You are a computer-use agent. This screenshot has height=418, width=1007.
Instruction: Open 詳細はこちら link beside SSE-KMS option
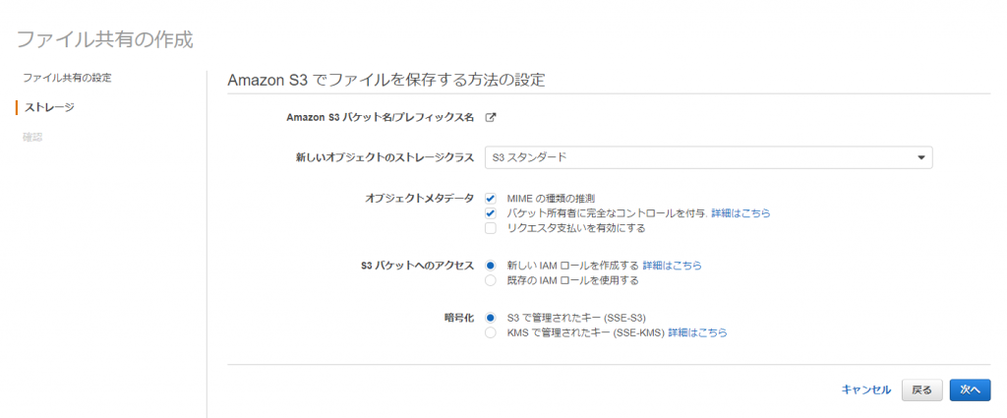tap(698, 332)
